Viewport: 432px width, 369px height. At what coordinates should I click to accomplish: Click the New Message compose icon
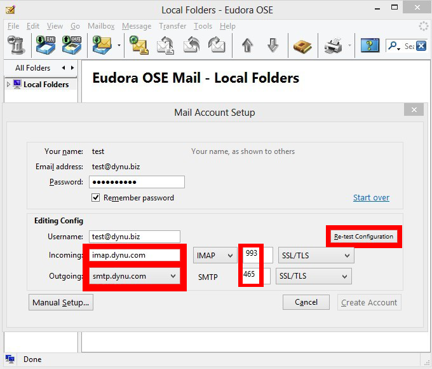[139, 45]
